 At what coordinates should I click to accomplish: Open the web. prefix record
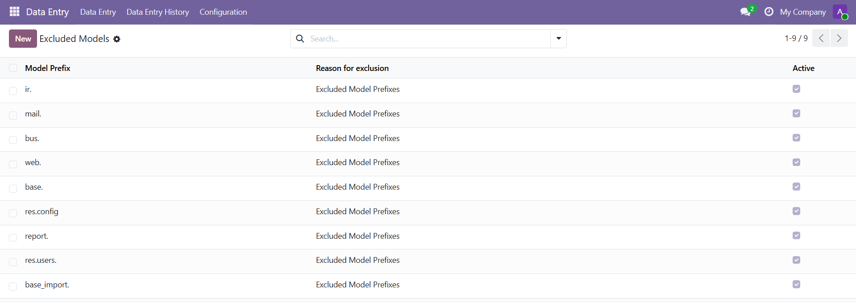pyautogui.click(x=33, y=162)
